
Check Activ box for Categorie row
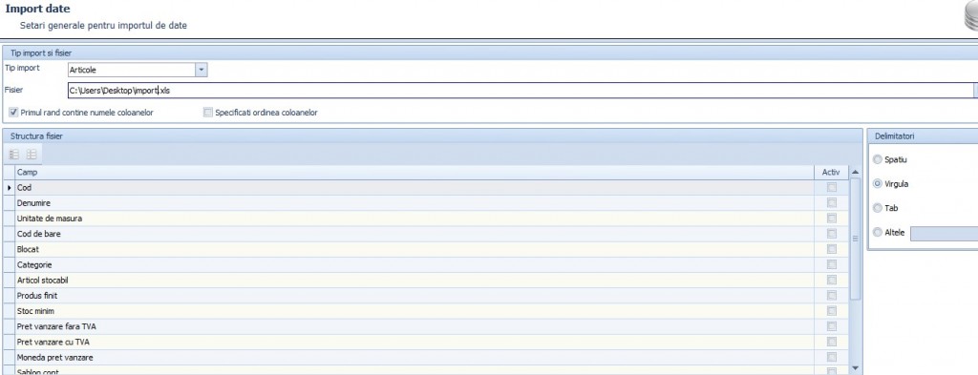tap(832, 264)
